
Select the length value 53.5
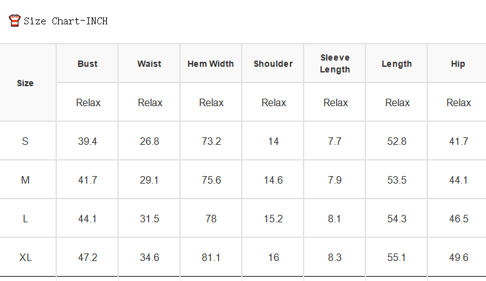click(x=397, y=180)
